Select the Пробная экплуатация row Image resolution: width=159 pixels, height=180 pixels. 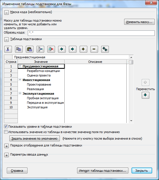[41, 98]
